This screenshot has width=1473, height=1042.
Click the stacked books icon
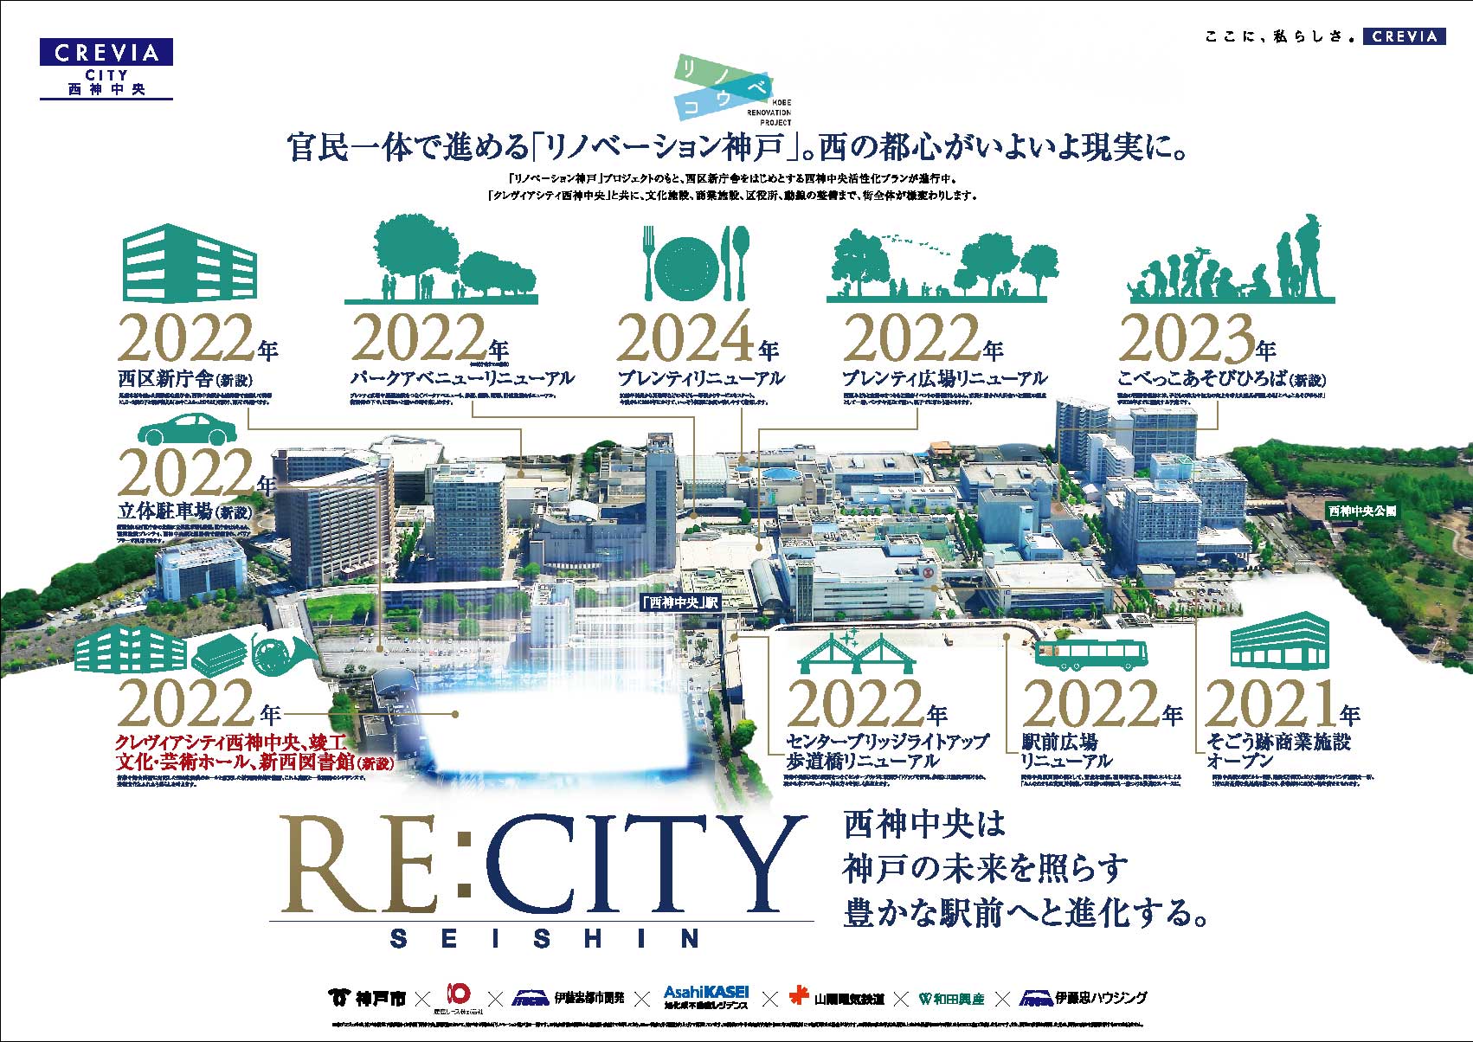[x=220, y=654]
